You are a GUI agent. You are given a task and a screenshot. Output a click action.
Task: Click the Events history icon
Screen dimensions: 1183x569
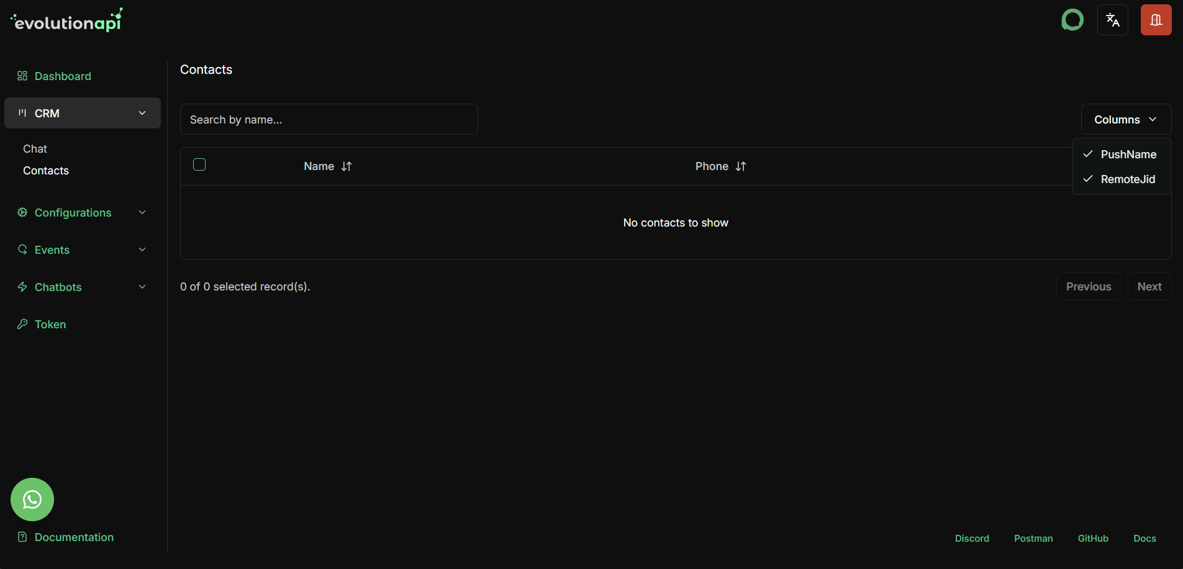point(22,249)
